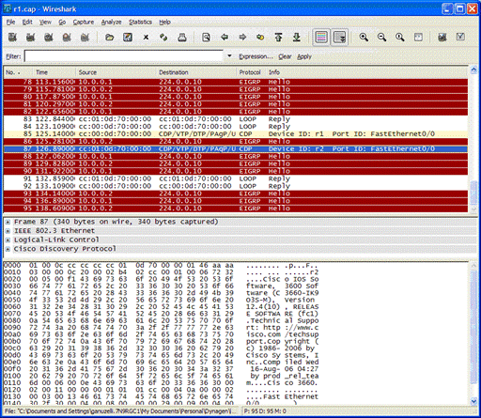Open a capture file via folder icon
The width and height of the screenshot is (481, 418).
pos(109,38)
